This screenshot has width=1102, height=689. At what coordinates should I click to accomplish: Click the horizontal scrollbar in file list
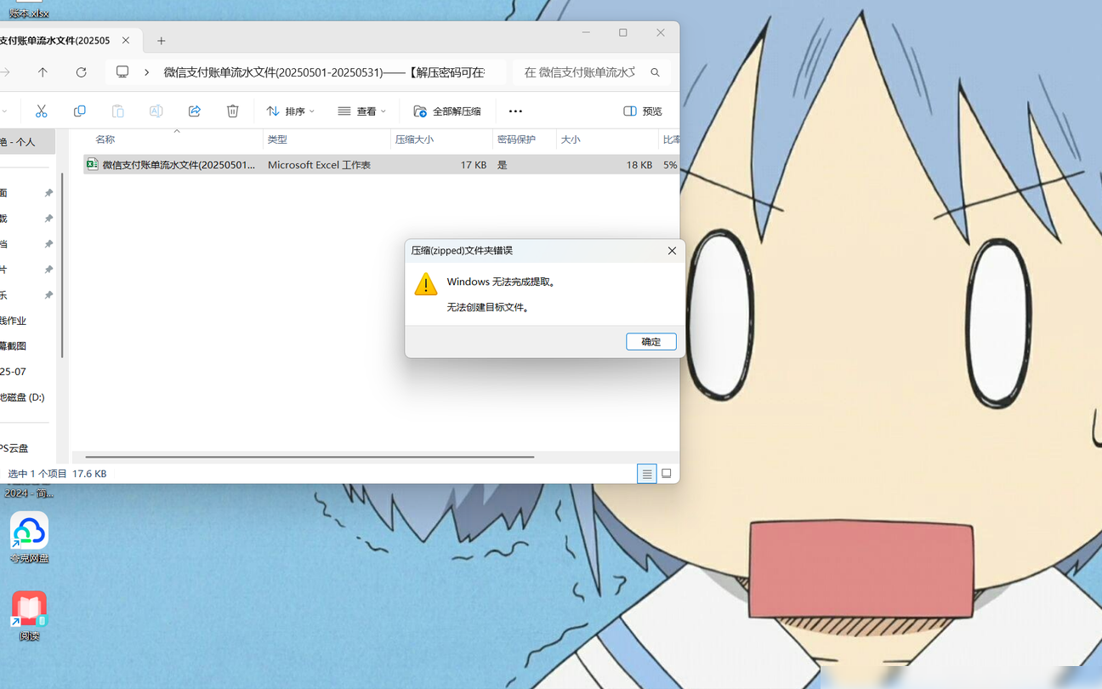tap(310, 457)
